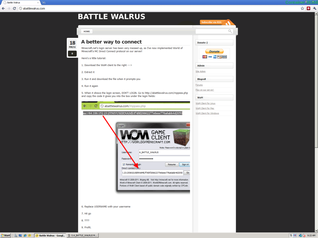Open the post's comment count bubble
The image size is (318, 238).
click(72, 54)
